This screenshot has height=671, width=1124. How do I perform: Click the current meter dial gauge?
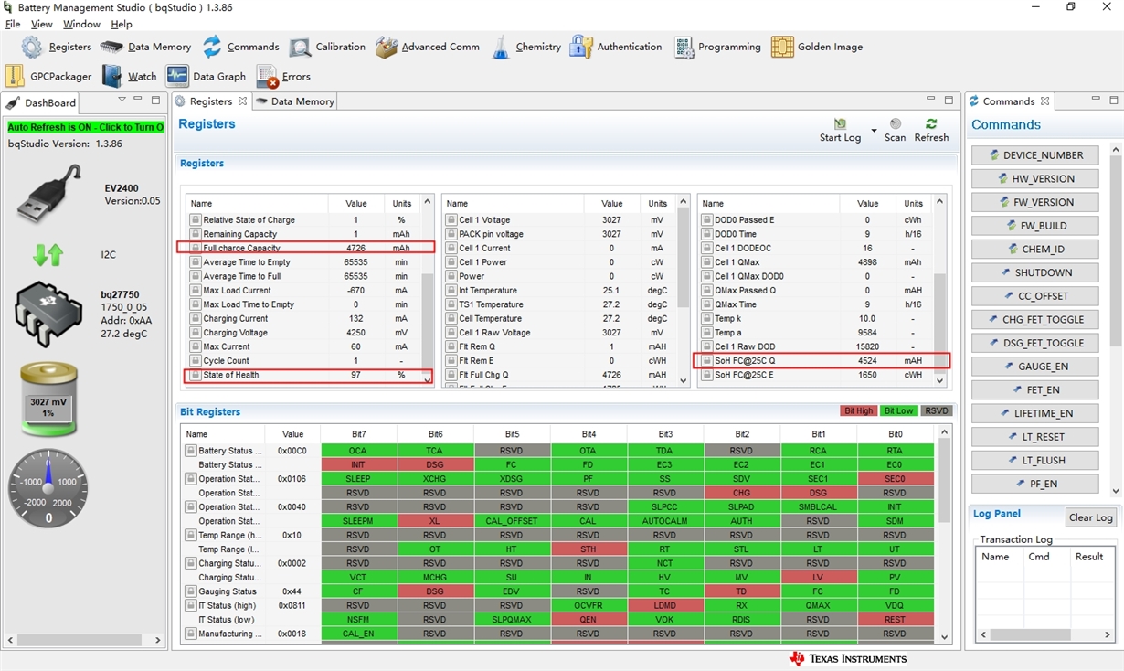(48, 487)
